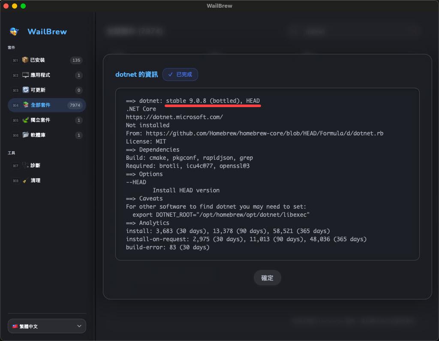
Task: Click the package box icon beside 已安裝
Action: point(26,60)
